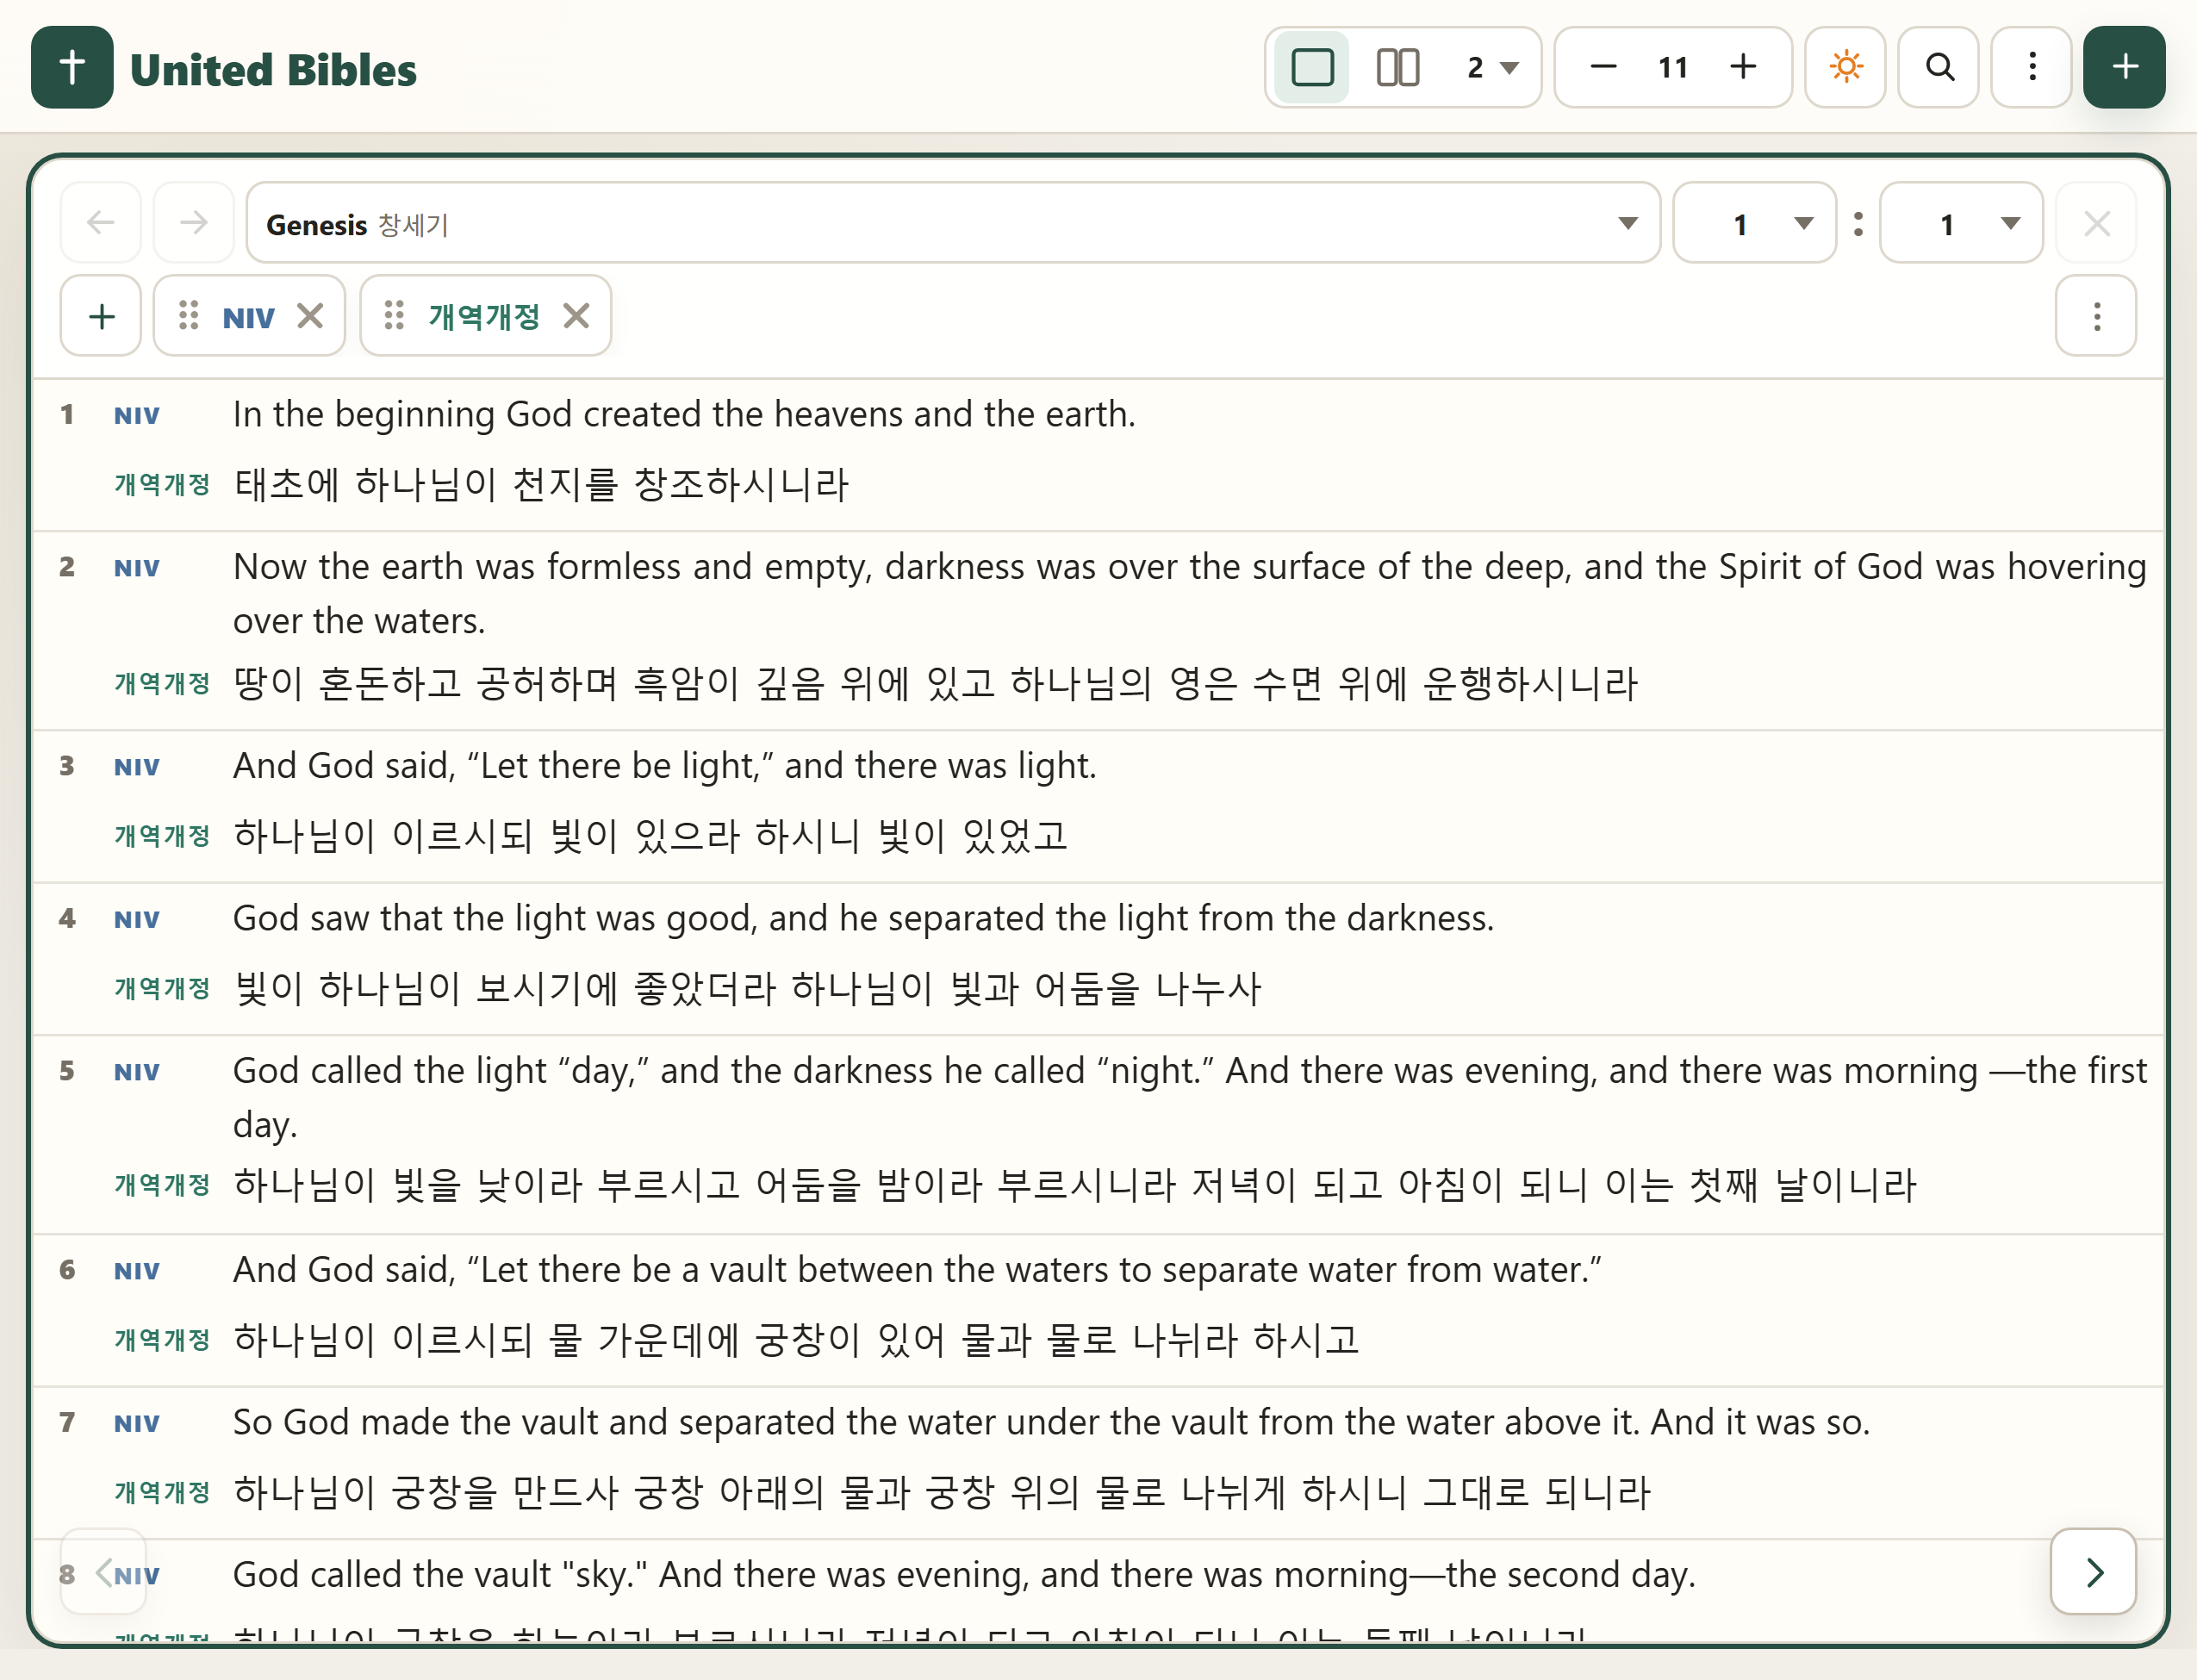Open the Genesis book selector dropdown
Screen dimensions: 2197x1680
[953, 222]
